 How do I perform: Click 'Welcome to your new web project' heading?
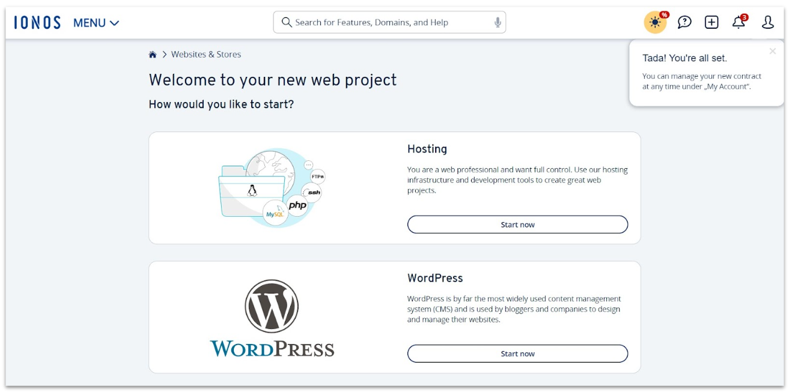tap(273, 80)
